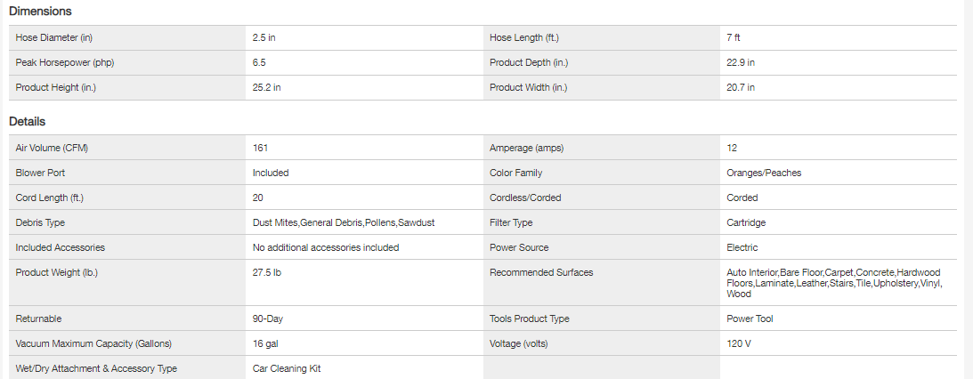Select the Recommended Surfaces list text
The width and height of the screenshot is (973, 379).
coord(833,283)
